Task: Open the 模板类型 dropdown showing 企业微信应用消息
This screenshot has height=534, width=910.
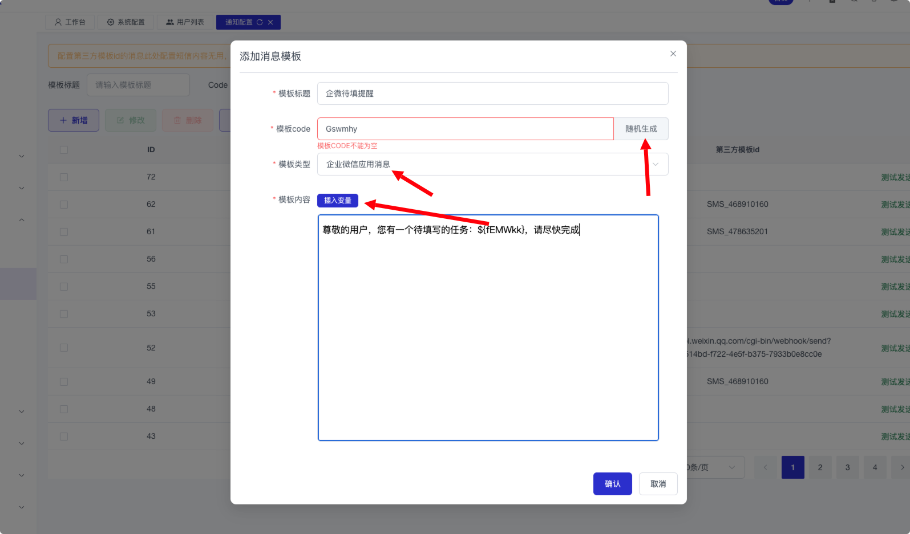Action: click(493, 164)
